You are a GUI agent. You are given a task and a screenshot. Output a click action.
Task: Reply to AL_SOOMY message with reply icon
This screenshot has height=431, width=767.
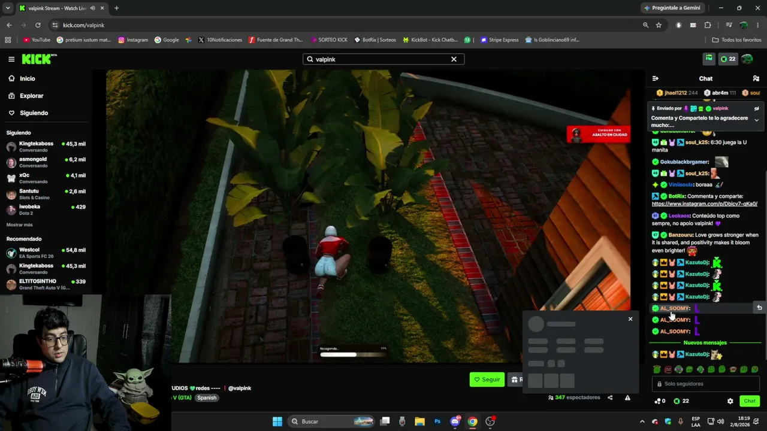[x=759, y=308]
